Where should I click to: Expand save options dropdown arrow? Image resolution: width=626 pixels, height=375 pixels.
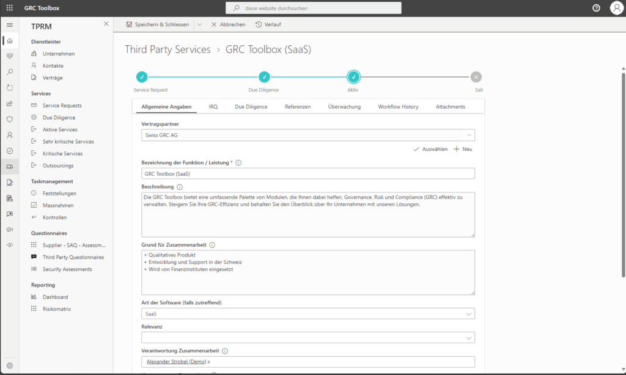pos(200,24)
